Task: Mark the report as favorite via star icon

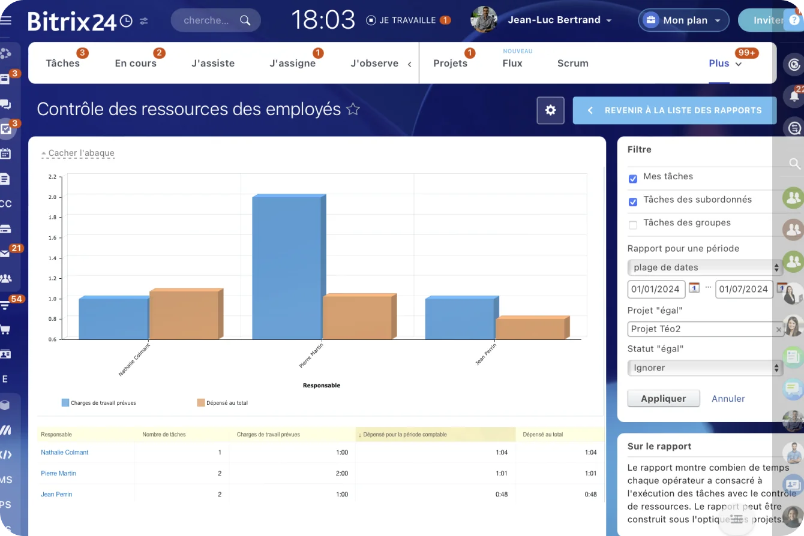Action: click(353, 109)
